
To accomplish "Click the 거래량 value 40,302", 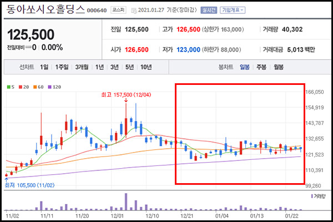I will 292,29.
